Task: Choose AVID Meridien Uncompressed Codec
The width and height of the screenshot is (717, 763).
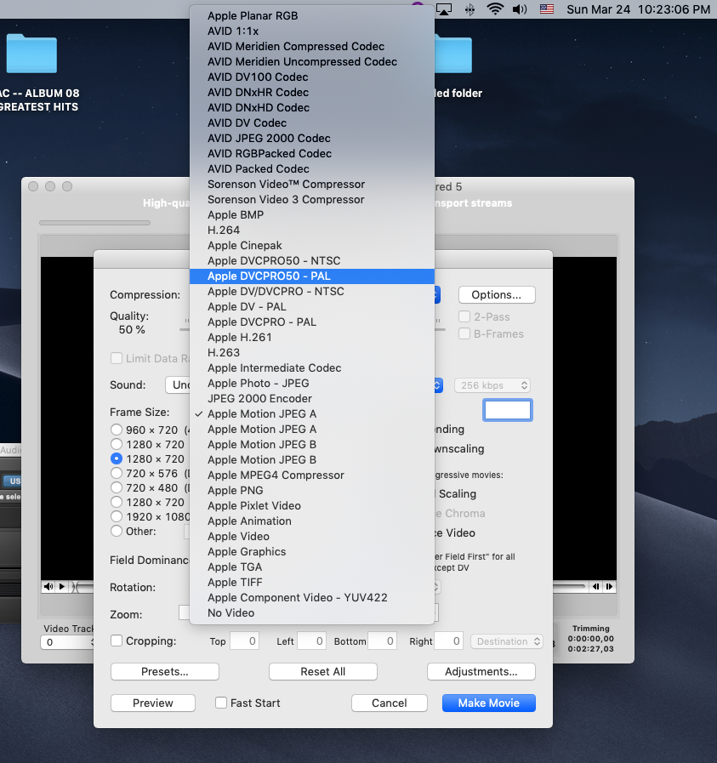Action: [x=312, y=62]
